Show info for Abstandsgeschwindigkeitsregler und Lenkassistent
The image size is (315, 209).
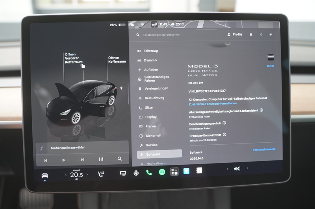261,110
